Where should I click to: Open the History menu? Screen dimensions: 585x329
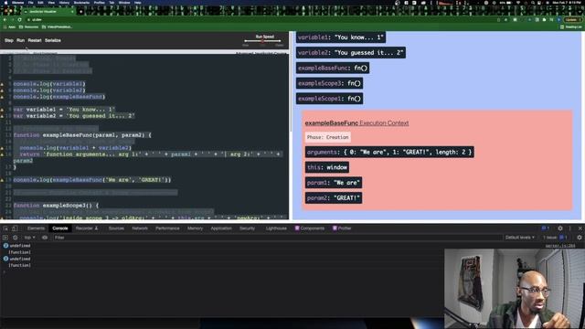coord(64,2)
